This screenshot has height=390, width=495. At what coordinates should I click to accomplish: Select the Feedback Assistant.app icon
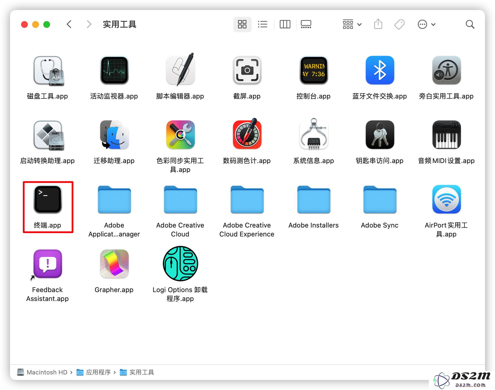pos(47,264)
